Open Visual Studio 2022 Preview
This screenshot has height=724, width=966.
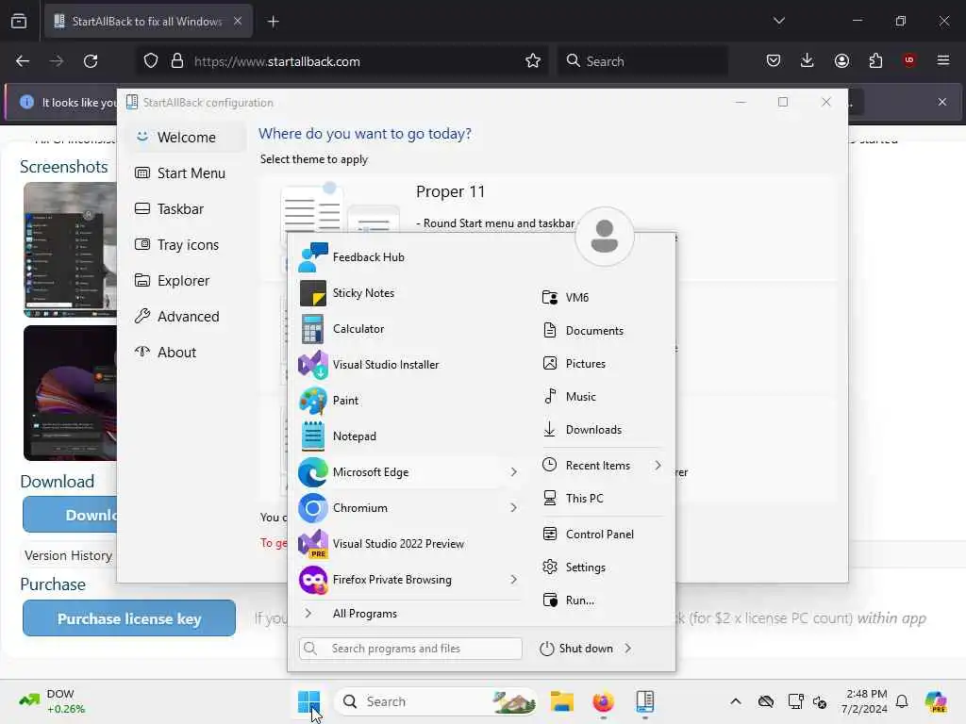tap(408, 544)
